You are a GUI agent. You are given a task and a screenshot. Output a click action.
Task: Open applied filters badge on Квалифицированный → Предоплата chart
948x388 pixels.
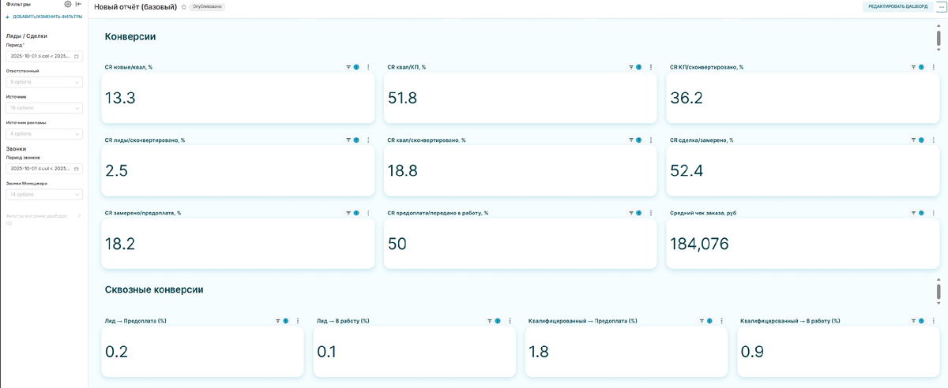point(709,321)
